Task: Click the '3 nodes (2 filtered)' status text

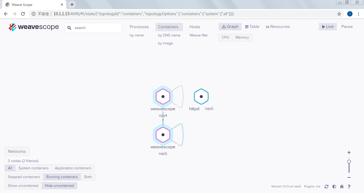Action: [x=23, y=161]
